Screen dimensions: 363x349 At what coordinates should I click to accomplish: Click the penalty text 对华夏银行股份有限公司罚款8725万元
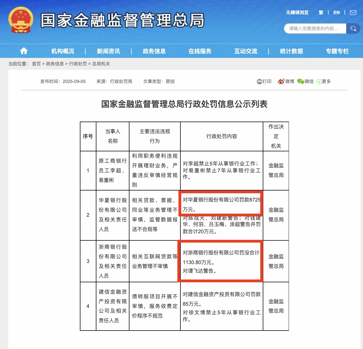click(x=222, y=205)
